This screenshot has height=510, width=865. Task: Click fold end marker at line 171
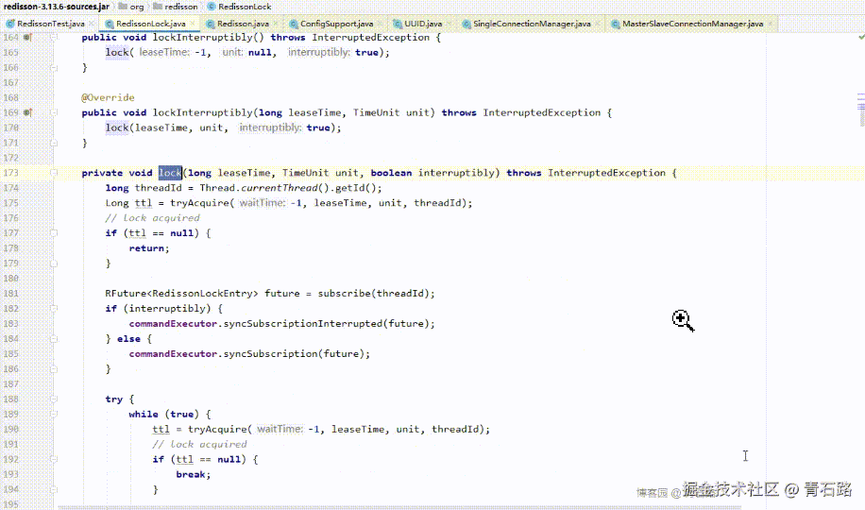point(54,143)
